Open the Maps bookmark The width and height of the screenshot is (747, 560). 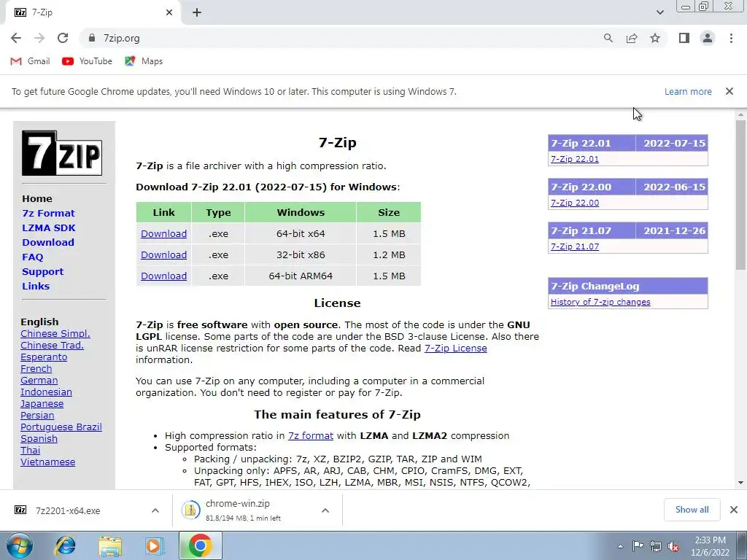[x=144, y=61]
